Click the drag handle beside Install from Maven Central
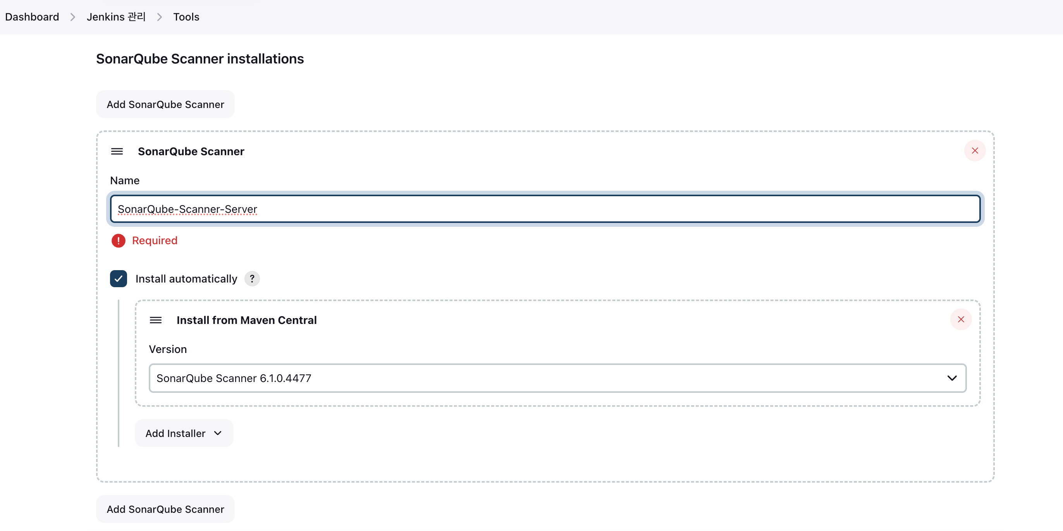The height and width of the screenshot is (531, 1063). pos(156,320)
